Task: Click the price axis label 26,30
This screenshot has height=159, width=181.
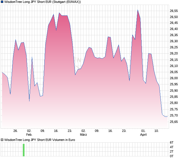Action: tap(174, 41)
